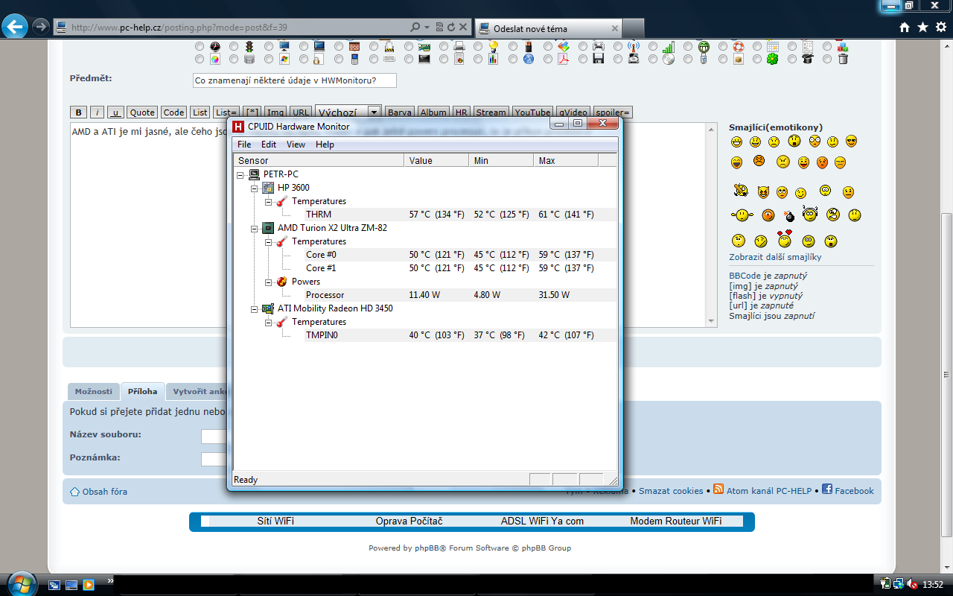
Task: Go back with the browser Back arrow
Action: (16, 28)
